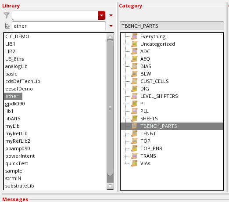Image resolution: width=229 pixels, height=202 pixels.
Task: Select the gpdk090 library
Action: point(15,104)
